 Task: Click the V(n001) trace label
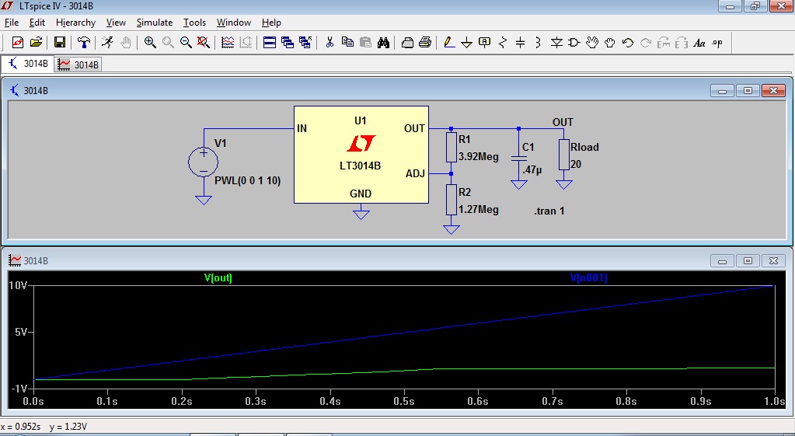coord(588,277)
